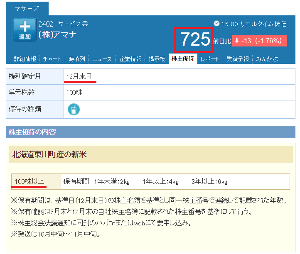Open the 掲示板 tab
The image size is (300, 254).
[157, 59]
